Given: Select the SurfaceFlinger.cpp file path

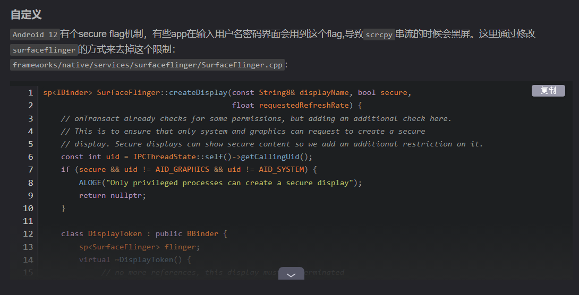Looking at the screenshot, I should (147, 65).
